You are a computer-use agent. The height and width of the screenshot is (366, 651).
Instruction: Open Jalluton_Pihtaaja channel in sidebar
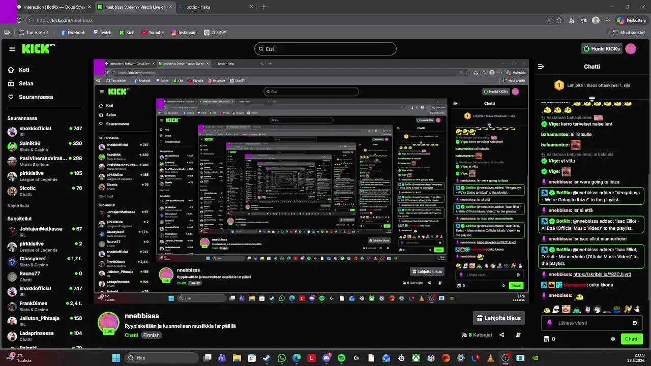pos(45,321)
